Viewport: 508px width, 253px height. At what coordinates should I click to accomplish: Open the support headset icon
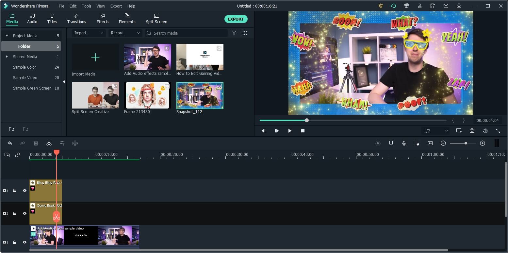[x=394, y=6]
